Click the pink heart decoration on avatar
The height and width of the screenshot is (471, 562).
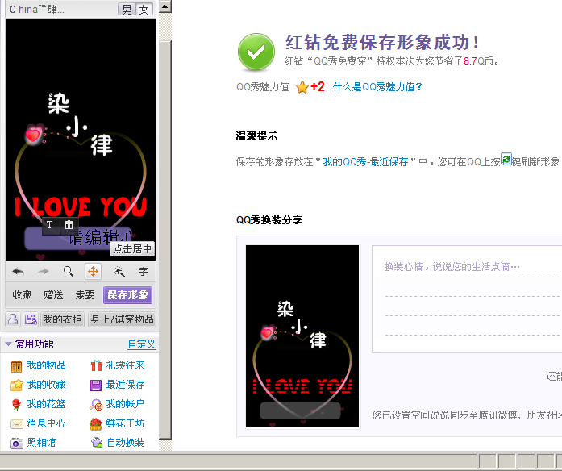coord(33,135)
